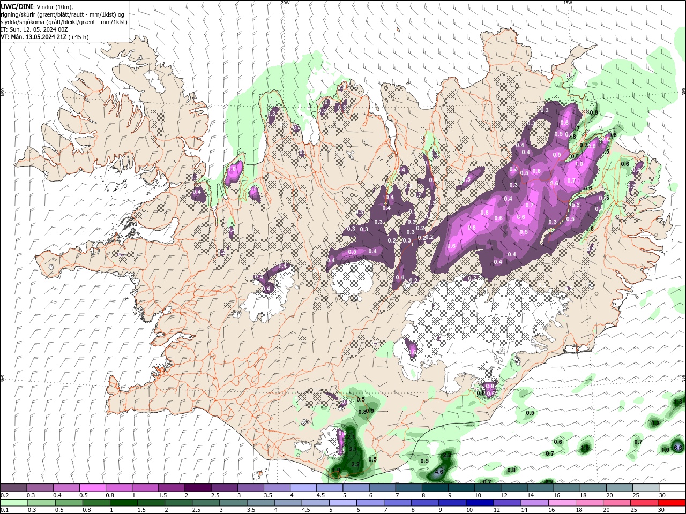Select the rain scale swatch between 2.5 and 3

205,502
